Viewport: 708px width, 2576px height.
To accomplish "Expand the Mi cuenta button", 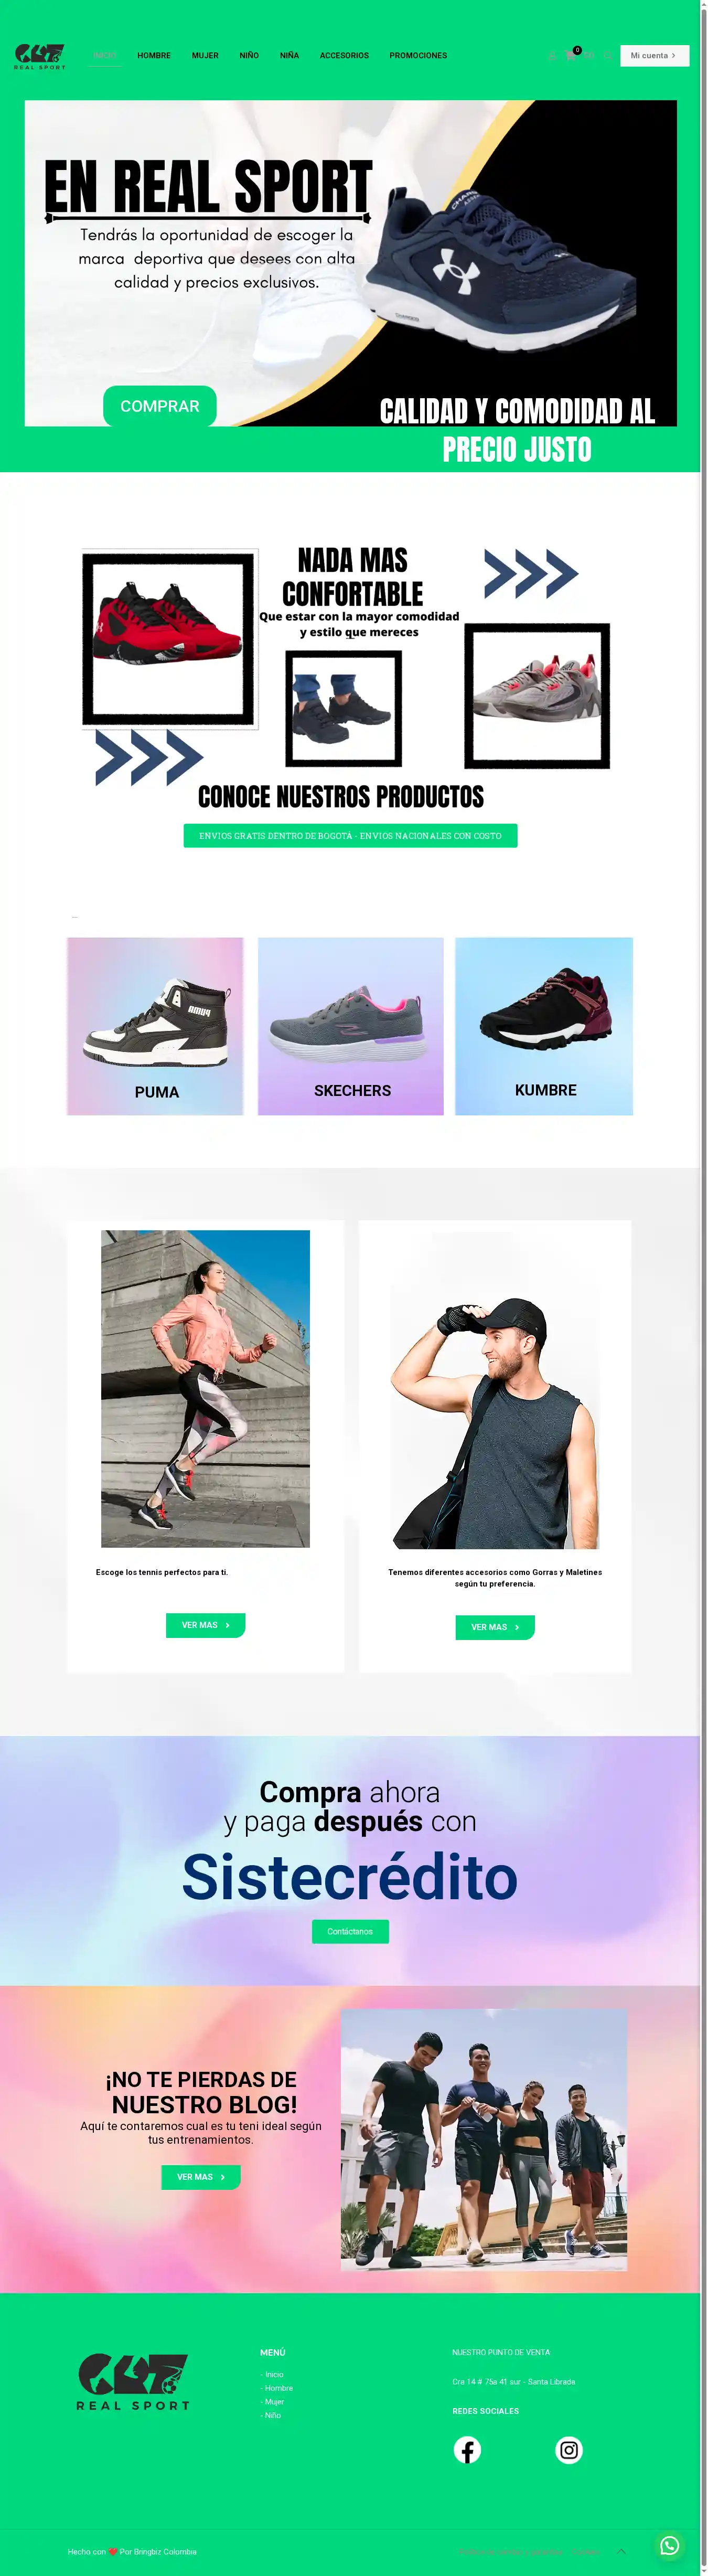I will (654, 56).
